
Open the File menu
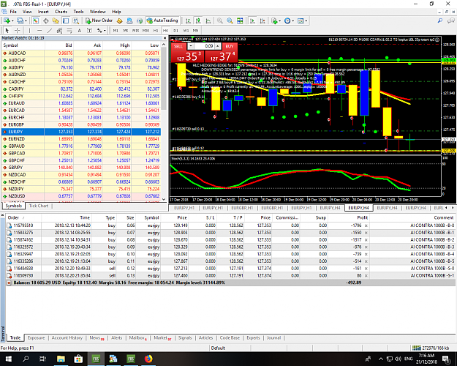point(13,12)
